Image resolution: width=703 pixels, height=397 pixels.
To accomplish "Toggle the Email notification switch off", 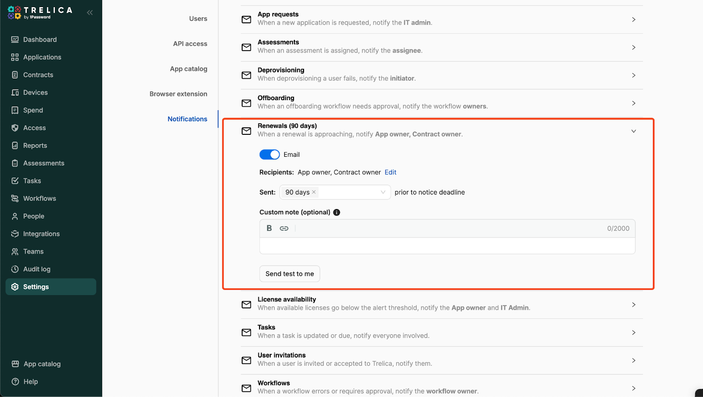I will click(x=269, y=155).
